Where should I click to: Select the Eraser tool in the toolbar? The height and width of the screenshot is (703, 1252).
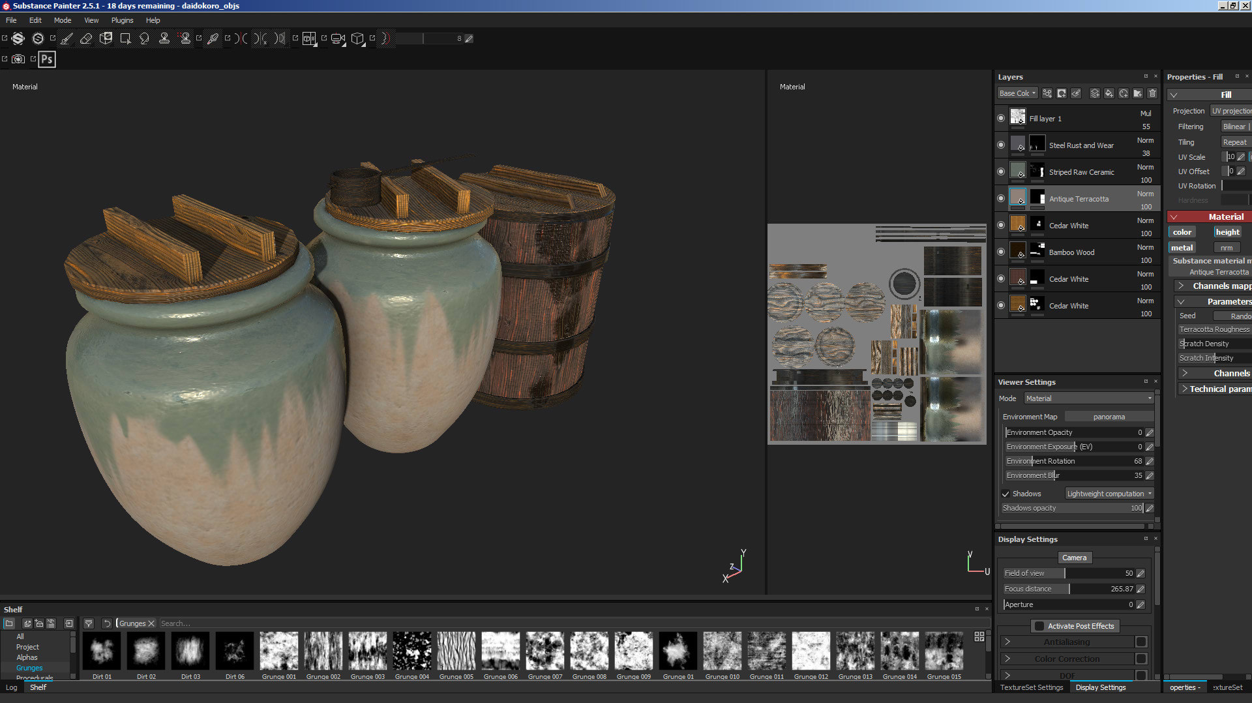click(x=86, y=38)
